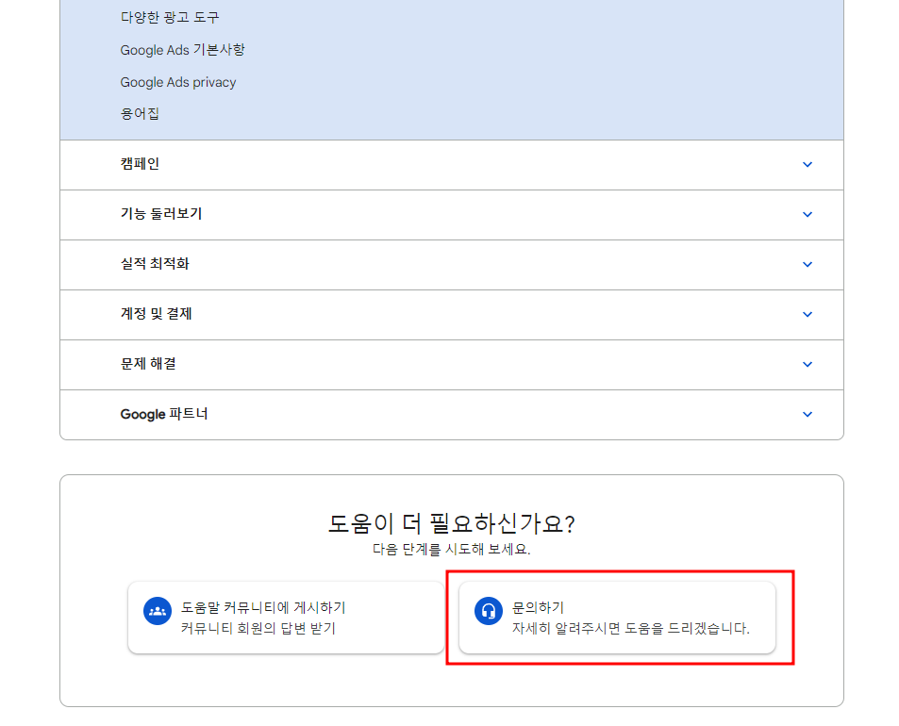Open the 용어집 glossary link
The width and height of the screenshot is (899, 726).
(x=140, y=113)
